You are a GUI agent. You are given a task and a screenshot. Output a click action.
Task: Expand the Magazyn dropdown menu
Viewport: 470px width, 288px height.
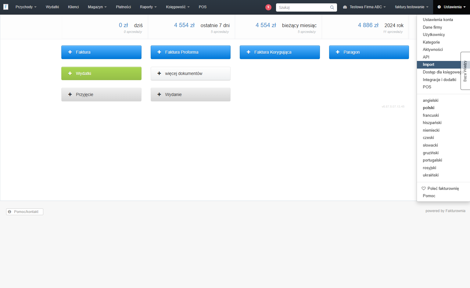pyautogui.click(x=97, y=7)
